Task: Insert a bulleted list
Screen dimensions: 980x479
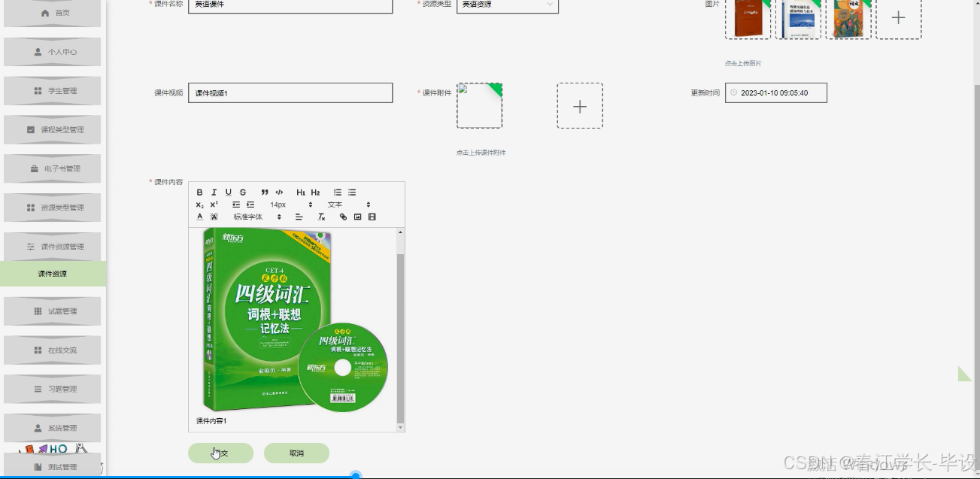Action: [352, 193]
